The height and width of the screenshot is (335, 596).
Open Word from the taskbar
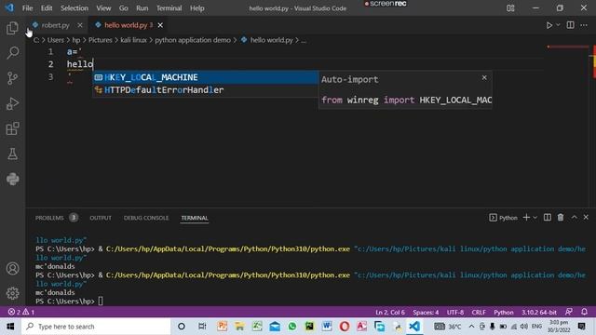(x=327, y=327)
